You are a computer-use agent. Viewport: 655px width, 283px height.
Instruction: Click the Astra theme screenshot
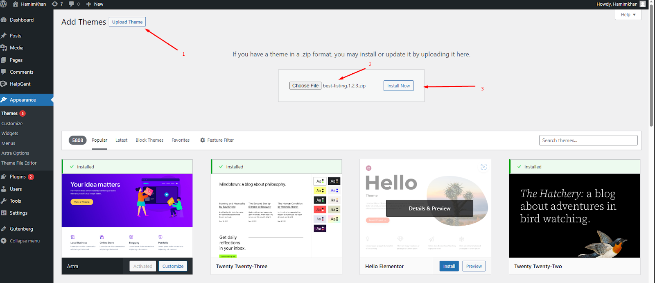pos(127,215)
